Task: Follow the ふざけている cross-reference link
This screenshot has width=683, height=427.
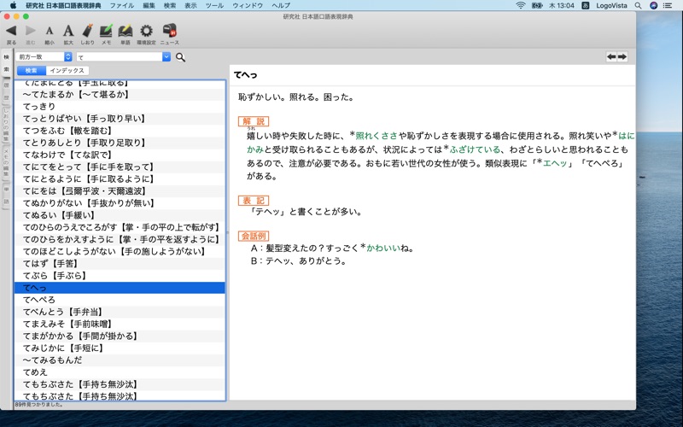Action: [475, 149]
